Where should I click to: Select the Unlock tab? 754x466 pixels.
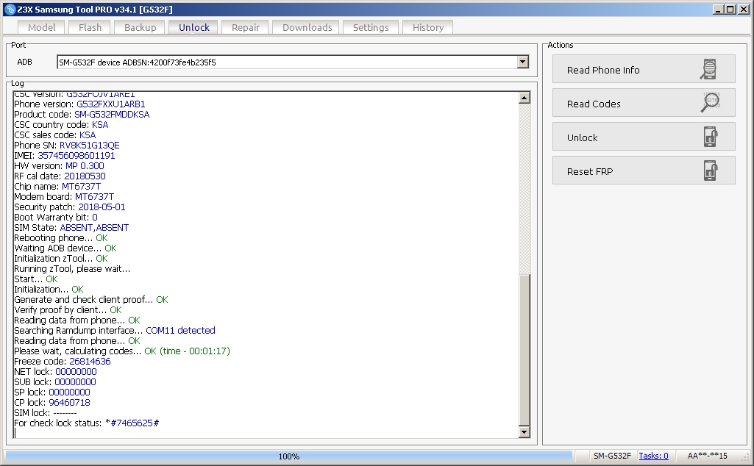click(193, 27)
